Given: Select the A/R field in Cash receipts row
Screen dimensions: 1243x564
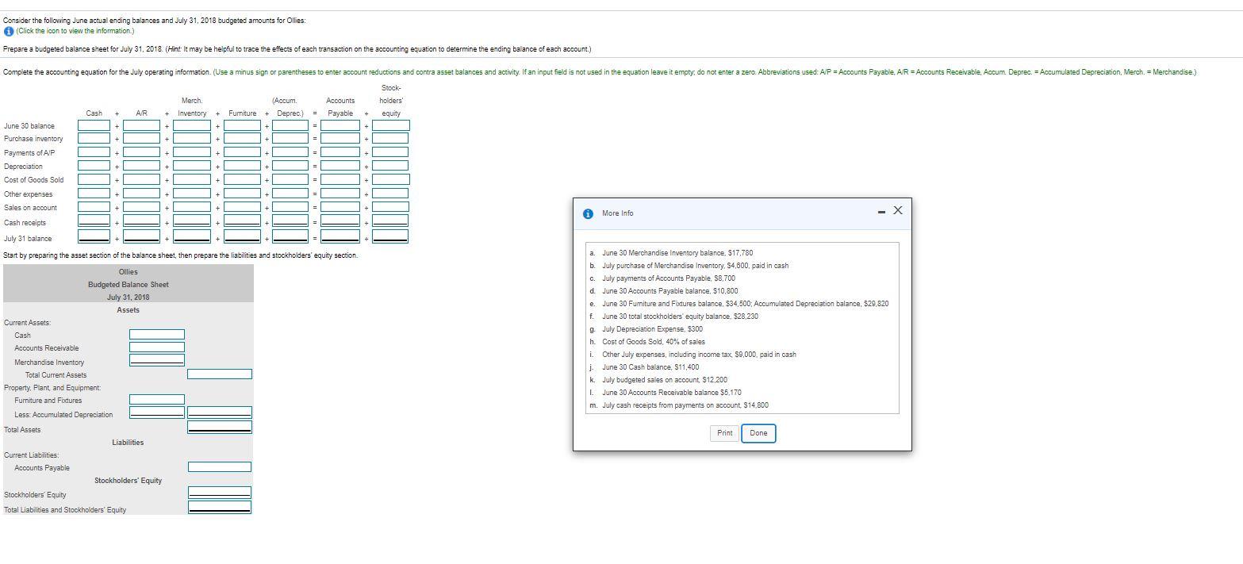Looking at the screenshot, I should tap(141, 221).
